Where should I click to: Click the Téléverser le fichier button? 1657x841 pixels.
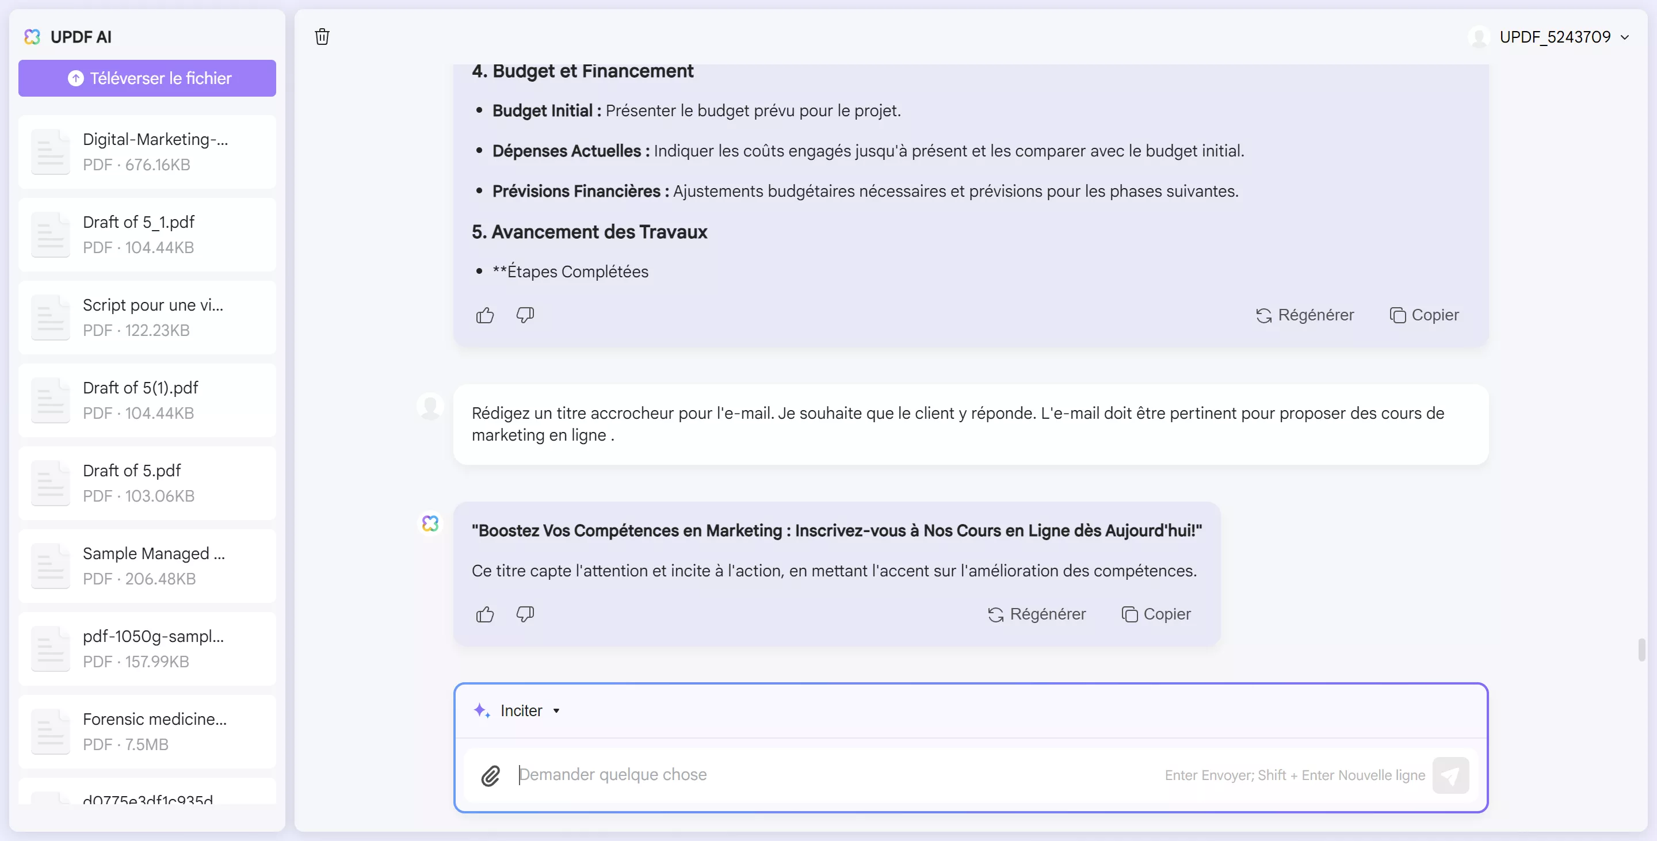tap(147, 78)
